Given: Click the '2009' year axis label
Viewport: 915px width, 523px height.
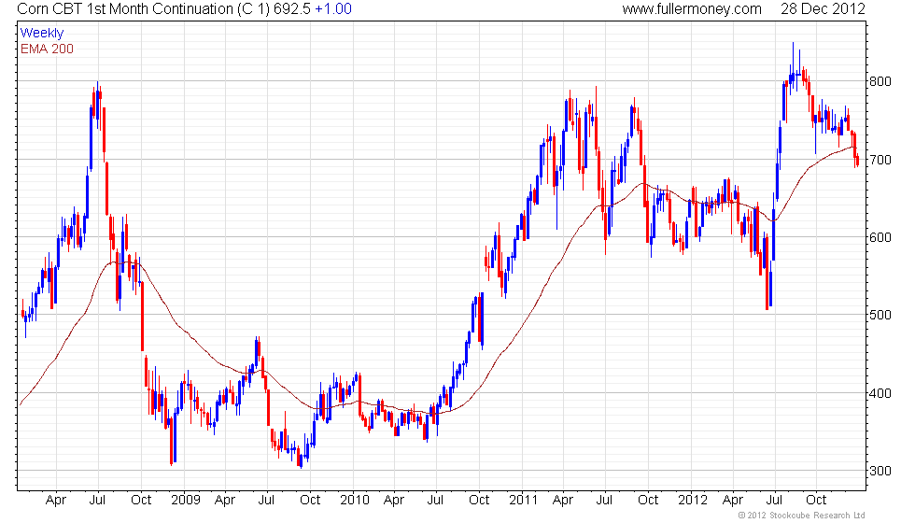Looking at the screenshot, I should (x=185, y=501).
